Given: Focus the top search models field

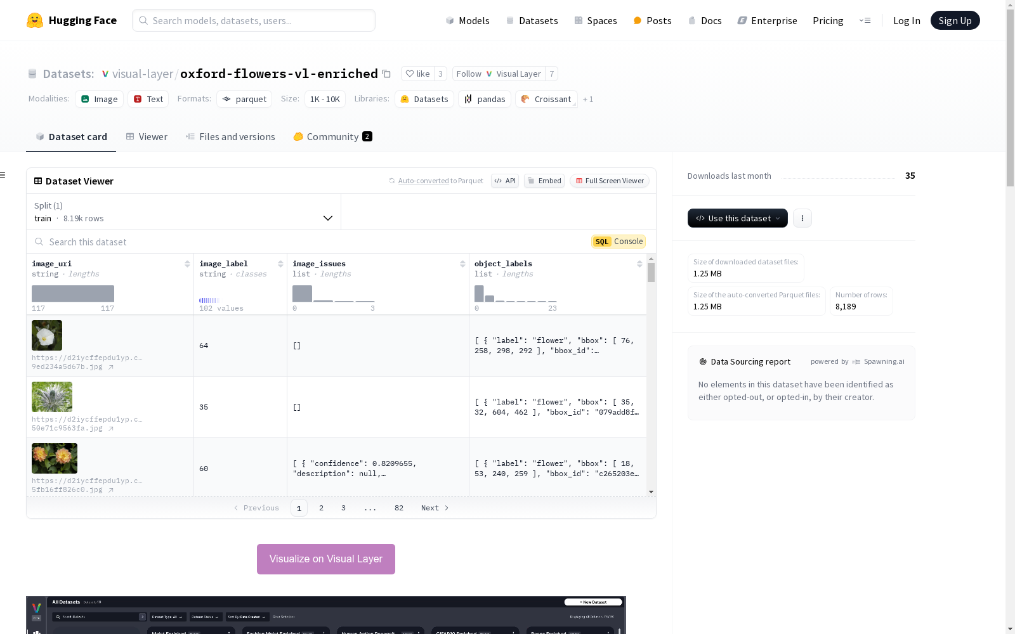Looking at the screenshot, I should coord(254,20).
